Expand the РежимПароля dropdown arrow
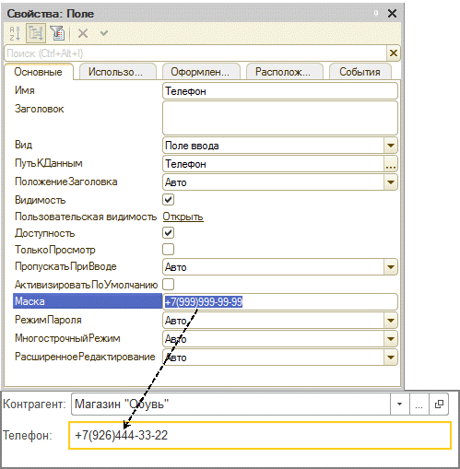This screenshot has height=469, width=460. click(x=391, y=321)
